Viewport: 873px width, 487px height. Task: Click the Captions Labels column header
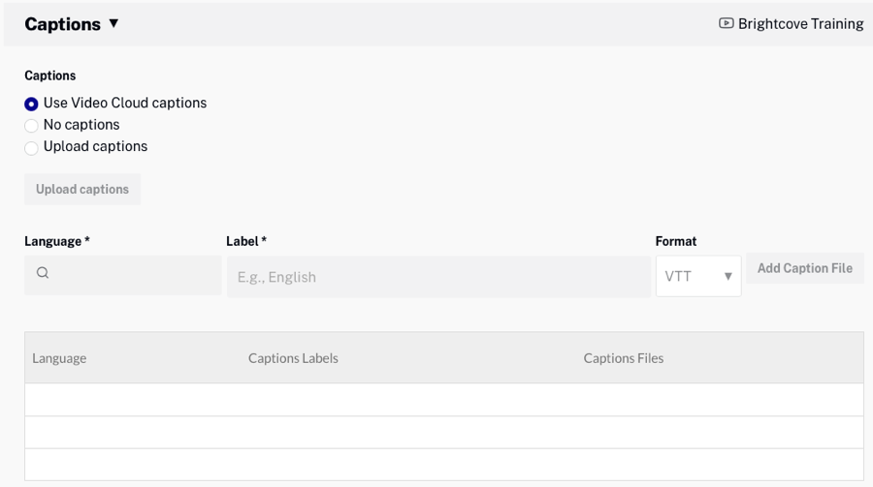tap(293, 358)
